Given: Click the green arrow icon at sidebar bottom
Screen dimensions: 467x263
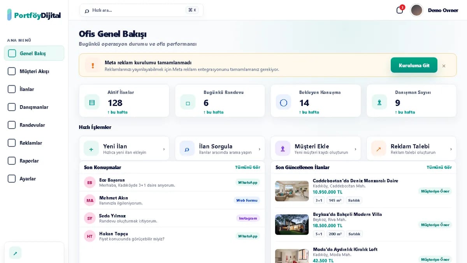Looking at the screenshot, I should tap(15, 253).
